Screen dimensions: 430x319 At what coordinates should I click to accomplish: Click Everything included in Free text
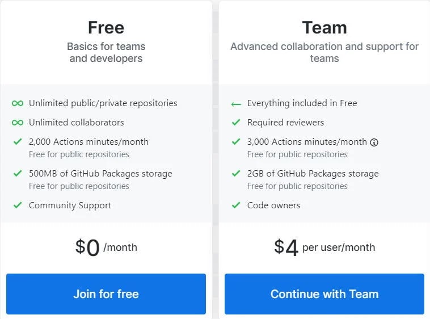click(302, 103)
